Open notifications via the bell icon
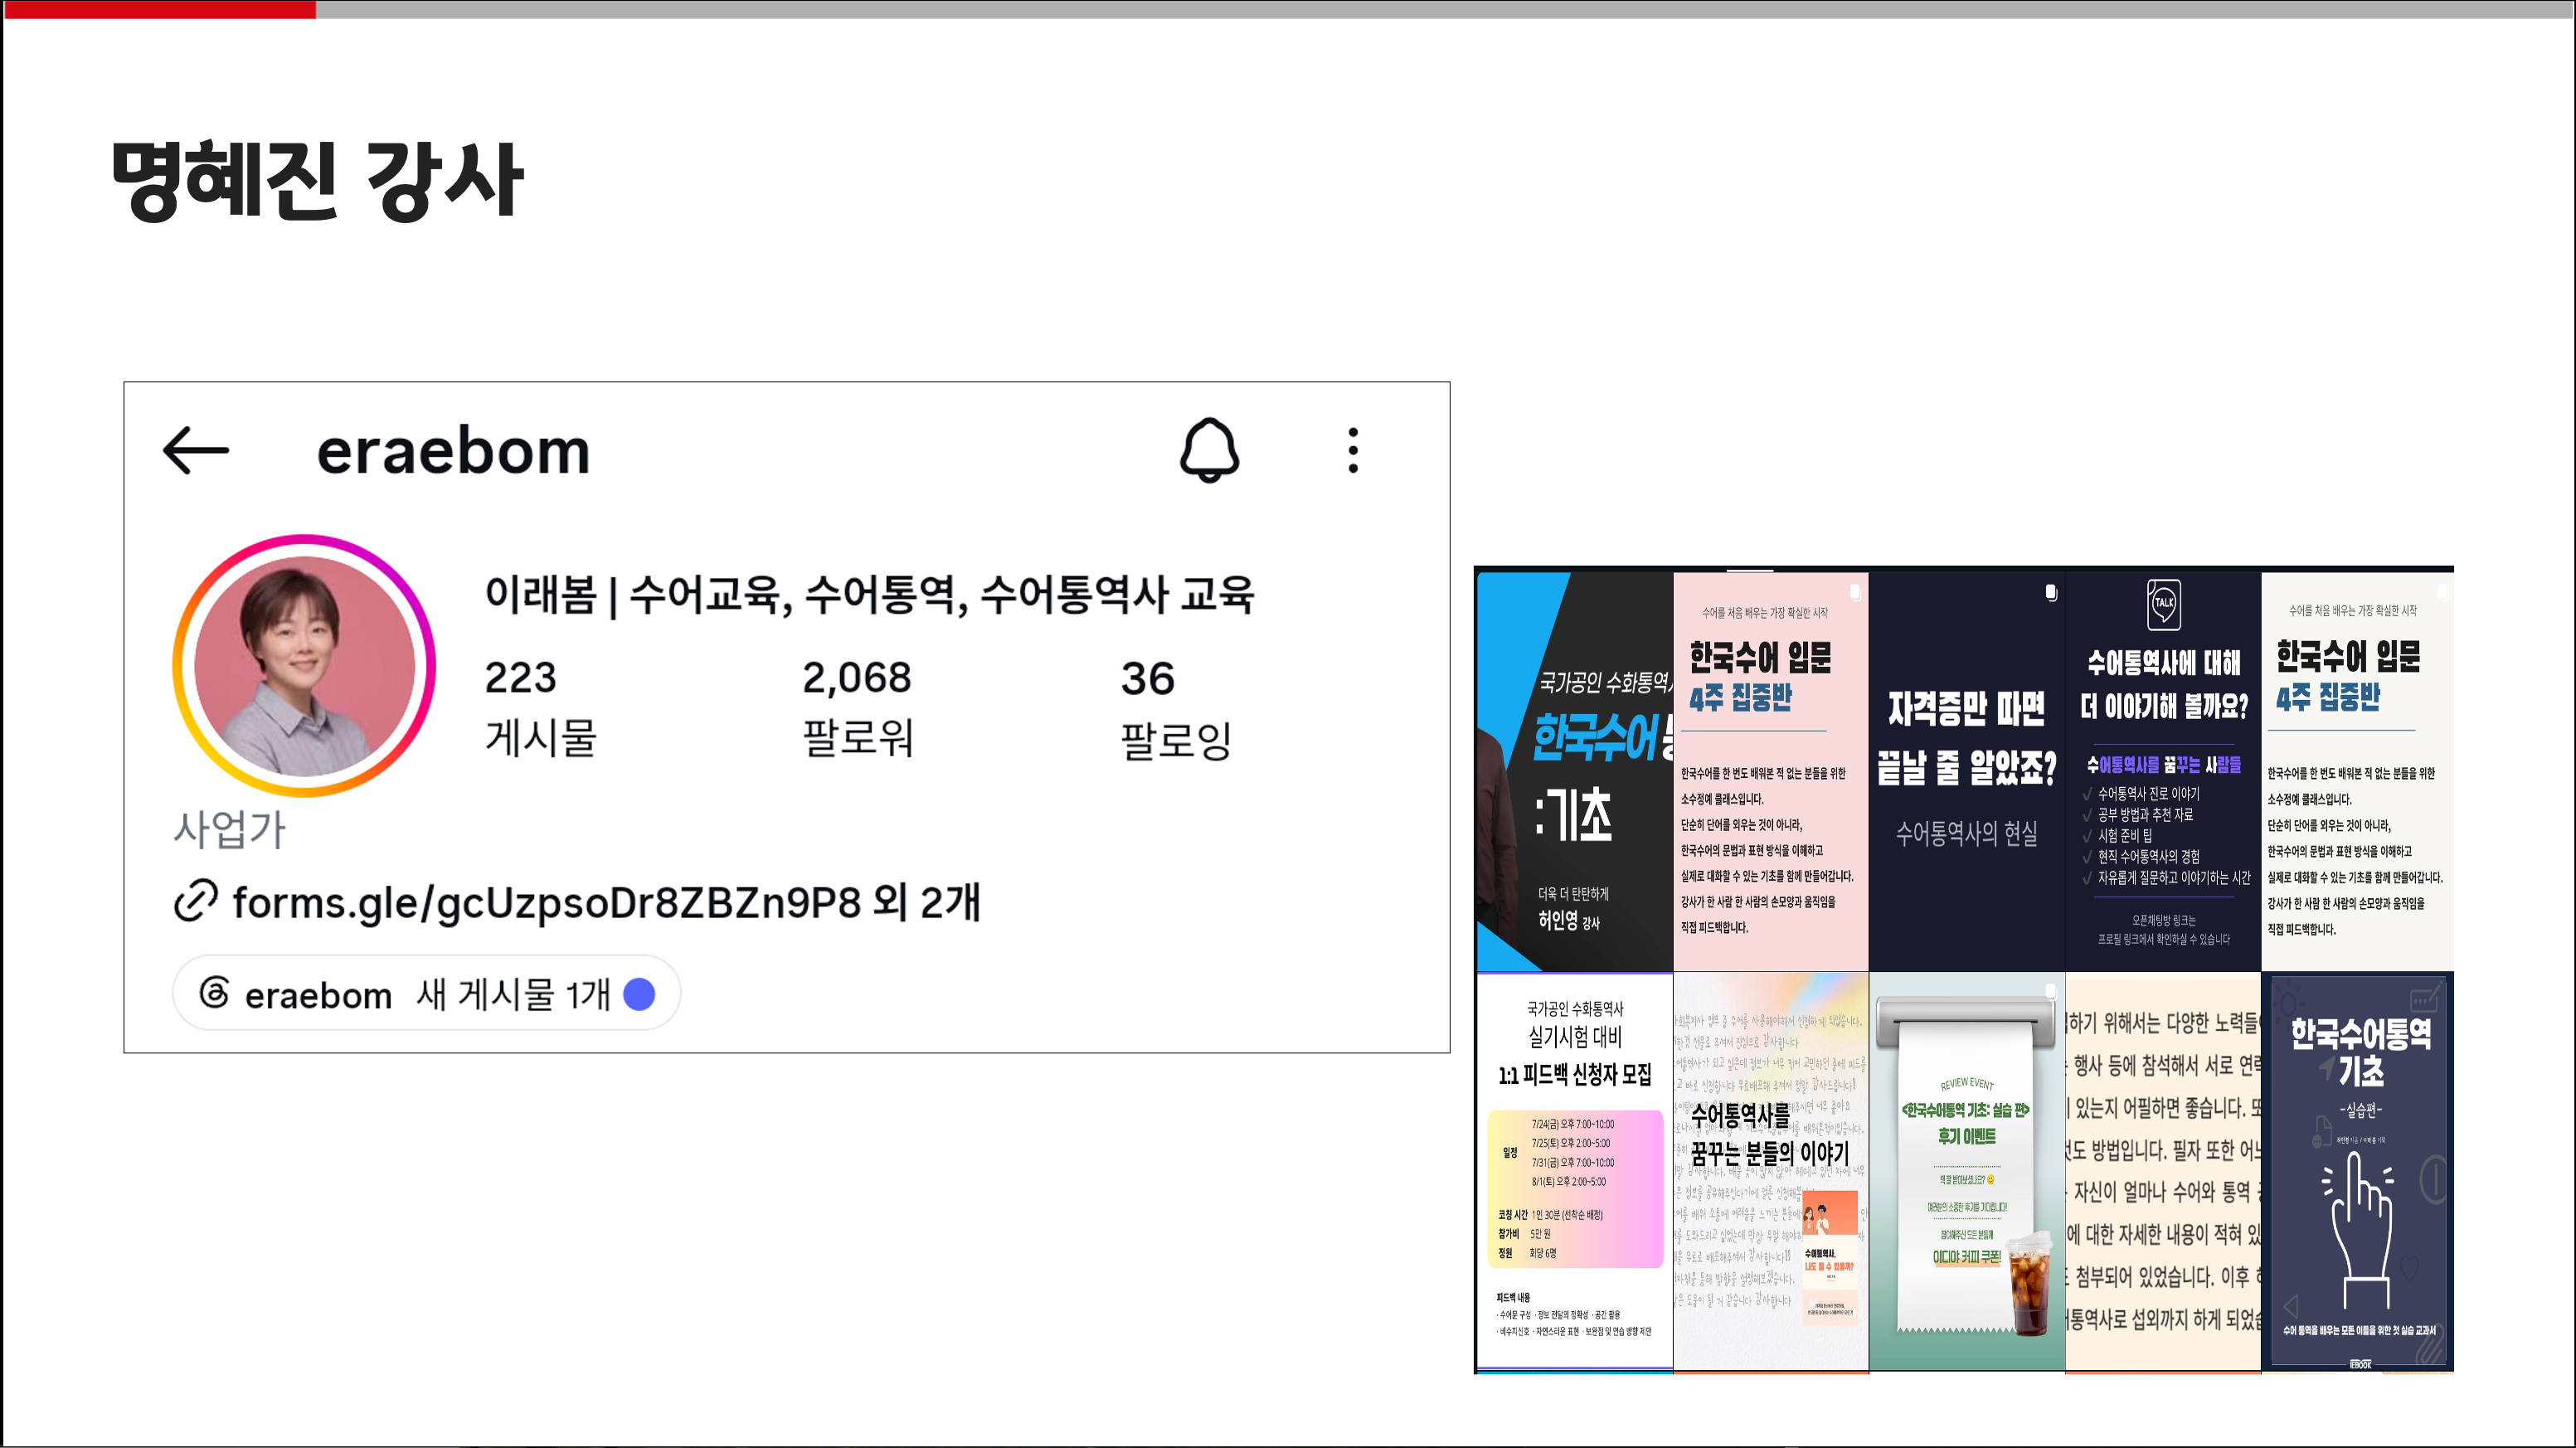The image size is (2576, 1448). [x=1209, y=451]
